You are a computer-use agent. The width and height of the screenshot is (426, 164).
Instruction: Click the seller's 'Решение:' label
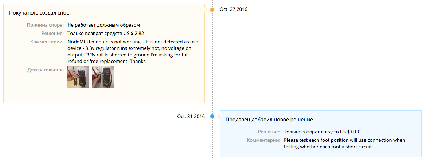pos(269,132)
